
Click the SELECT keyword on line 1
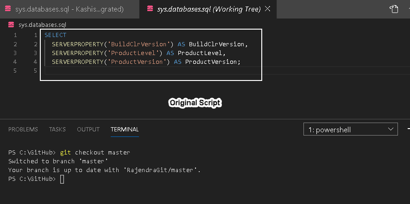[x=56, y=35]
